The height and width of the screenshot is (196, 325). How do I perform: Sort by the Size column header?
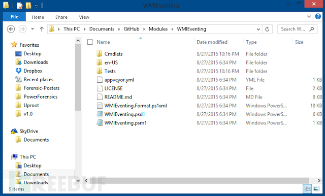tap(299, 42)
